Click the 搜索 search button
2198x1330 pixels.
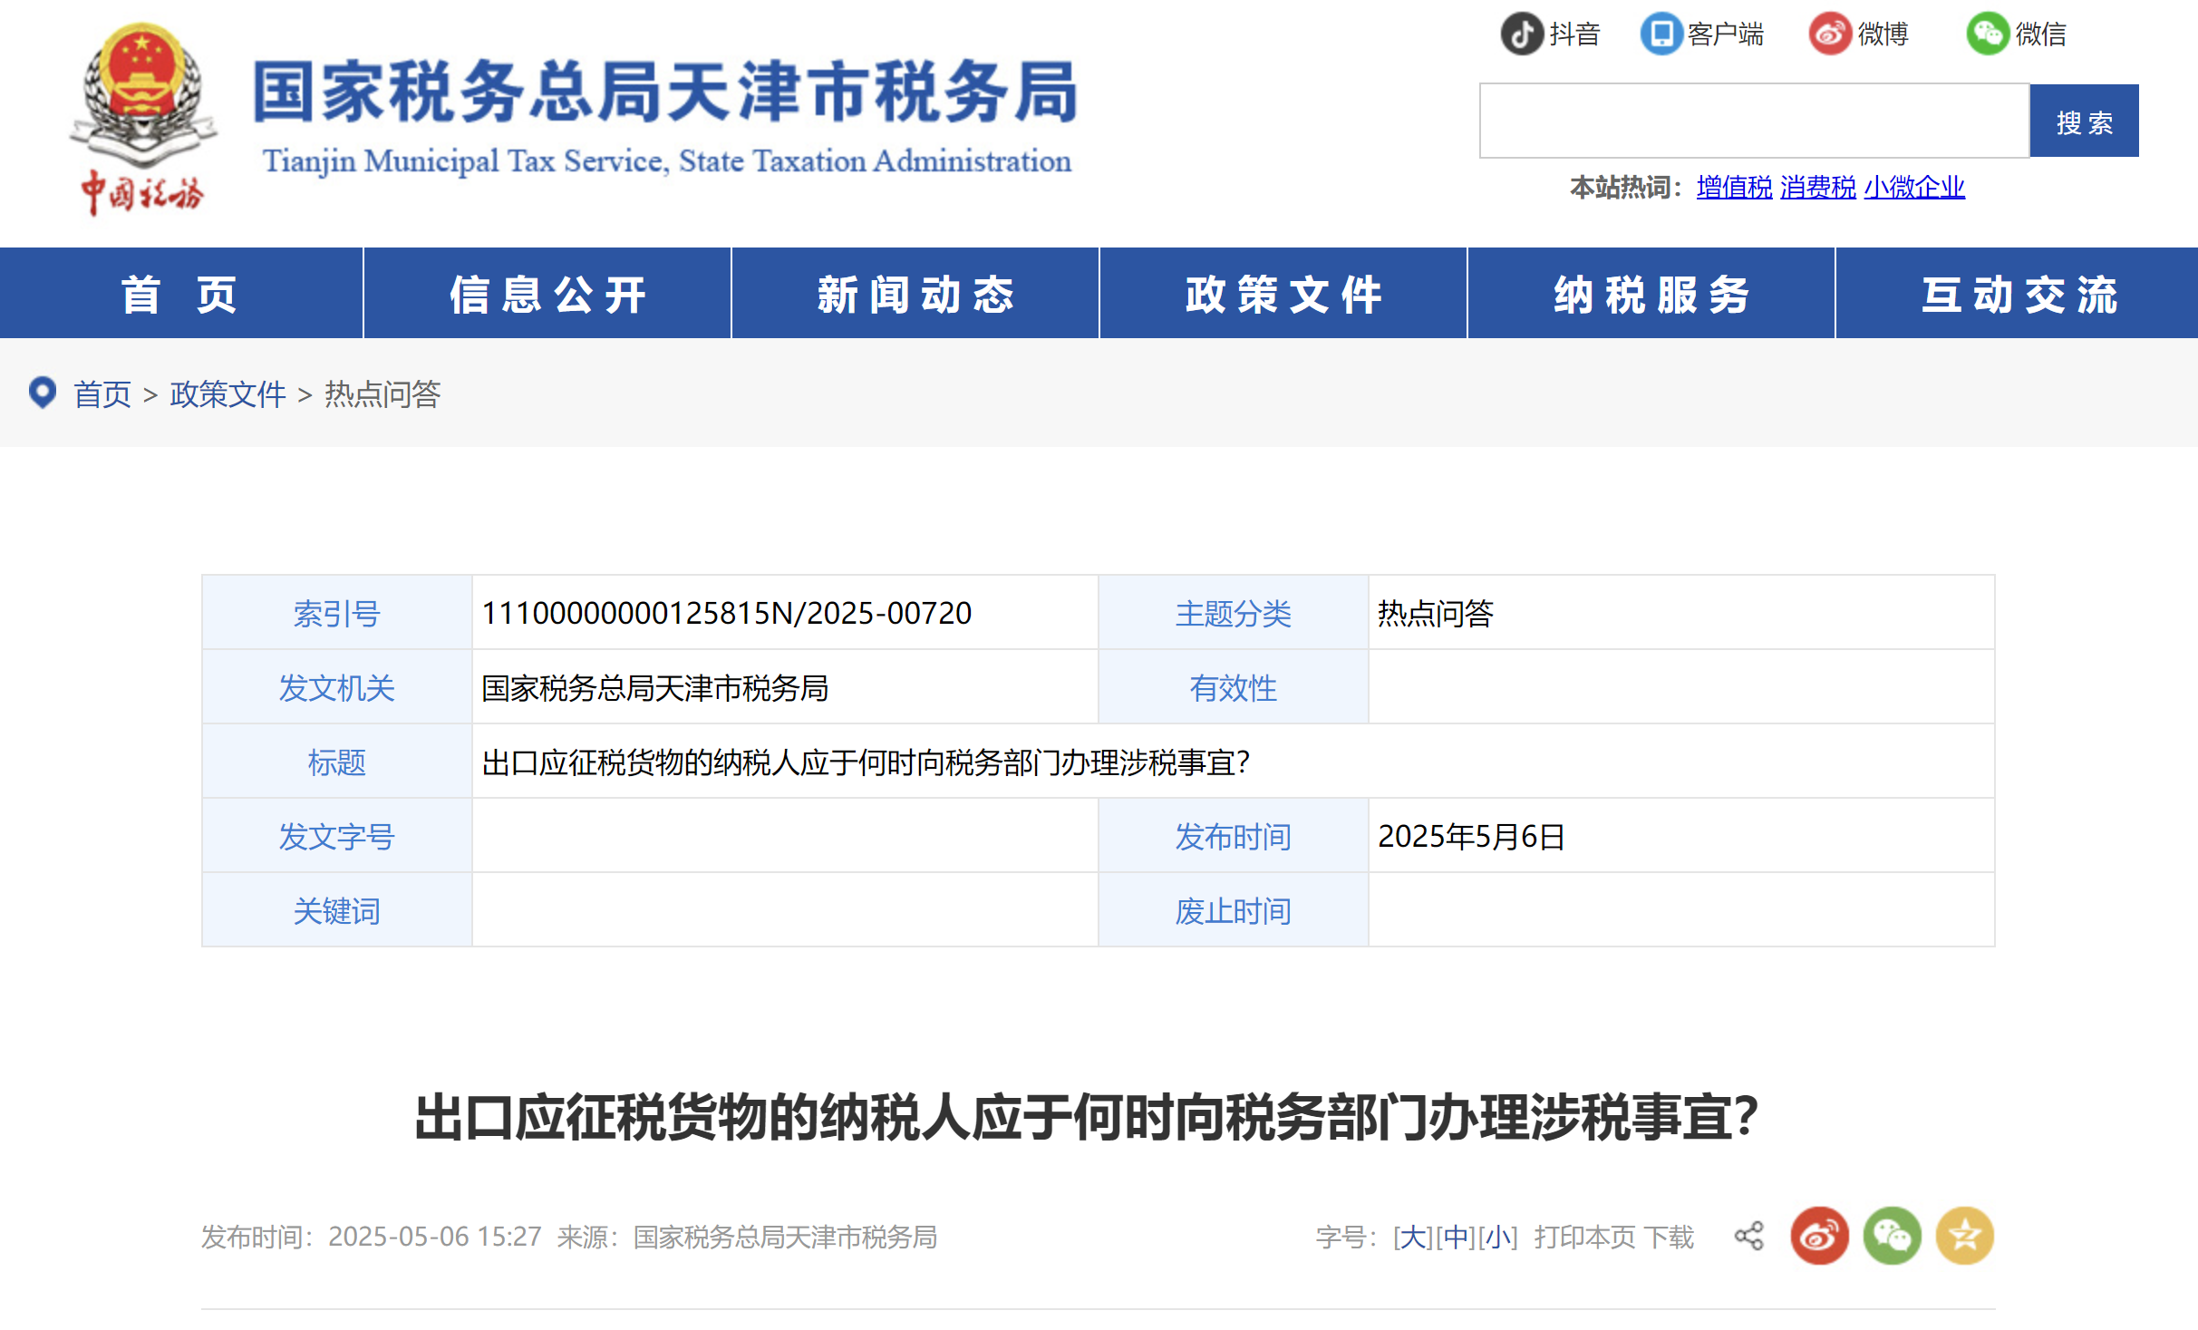2084,121
